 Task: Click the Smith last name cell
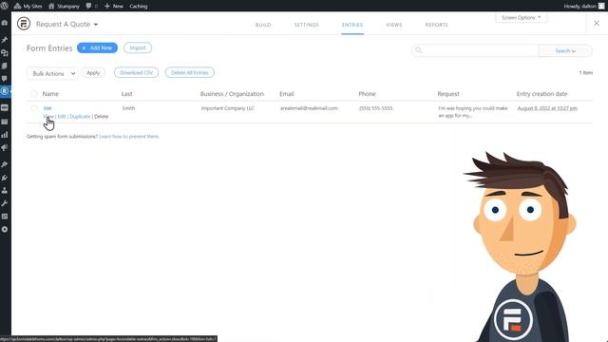[x=128, y=108]
